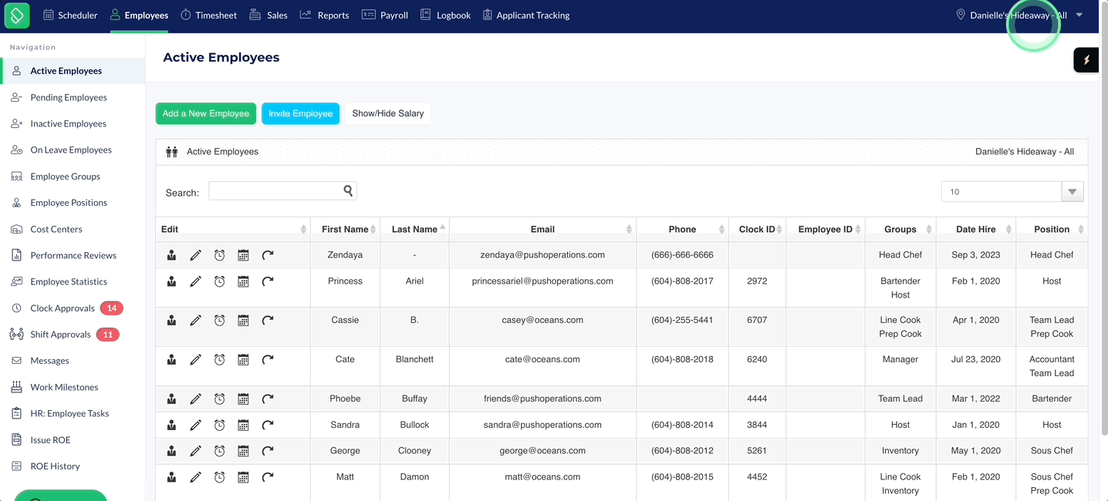
Task: Open Performance Reviews in sidebar
Action: [x=73, y=255]
